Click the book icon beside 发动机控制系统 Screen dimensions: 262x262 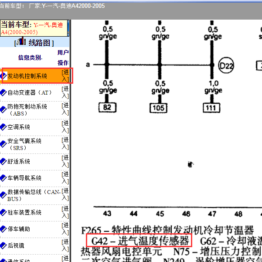click(x=3, y=76)
